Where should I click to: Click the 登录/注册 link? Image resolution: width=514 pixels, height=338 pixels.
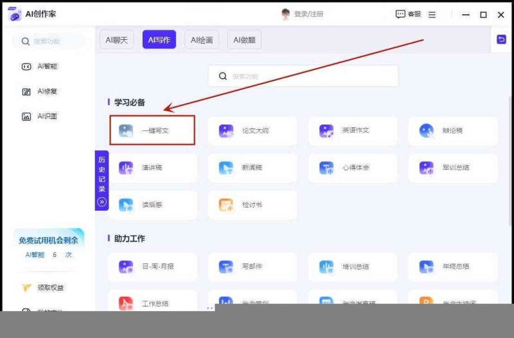(308, 14)
